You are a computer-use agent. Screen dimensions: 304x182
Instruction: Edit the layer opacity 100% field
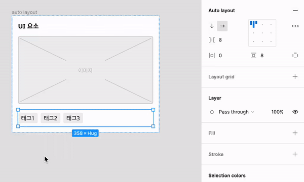(277, 112)
